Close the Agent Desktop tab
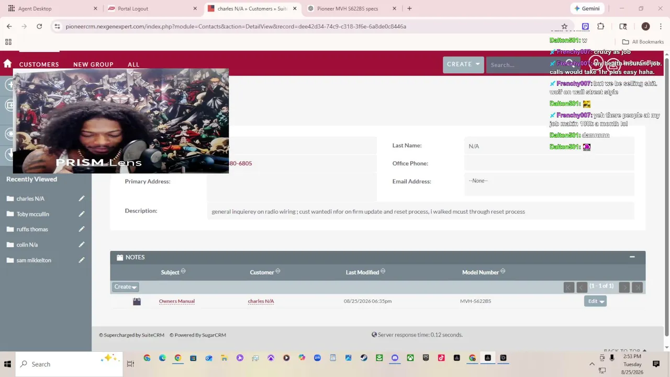The image size is (670, 377). click(95, 8)
